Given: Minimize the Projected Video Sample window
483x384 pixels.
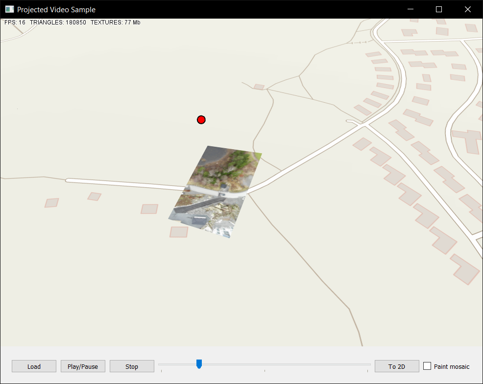Looking at the screenshot, I should (x=411, y=9).
